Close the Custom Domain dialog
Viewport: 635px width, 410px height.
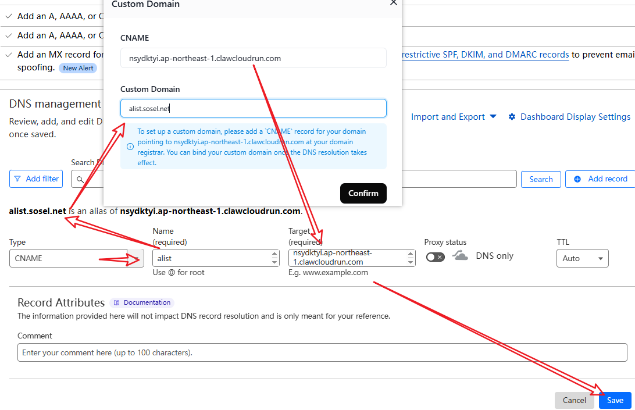(393, 3)
